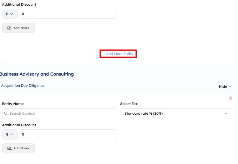Click the up chevron beside Hide
The height and width of the screenshot is (164, 238).
230,87
